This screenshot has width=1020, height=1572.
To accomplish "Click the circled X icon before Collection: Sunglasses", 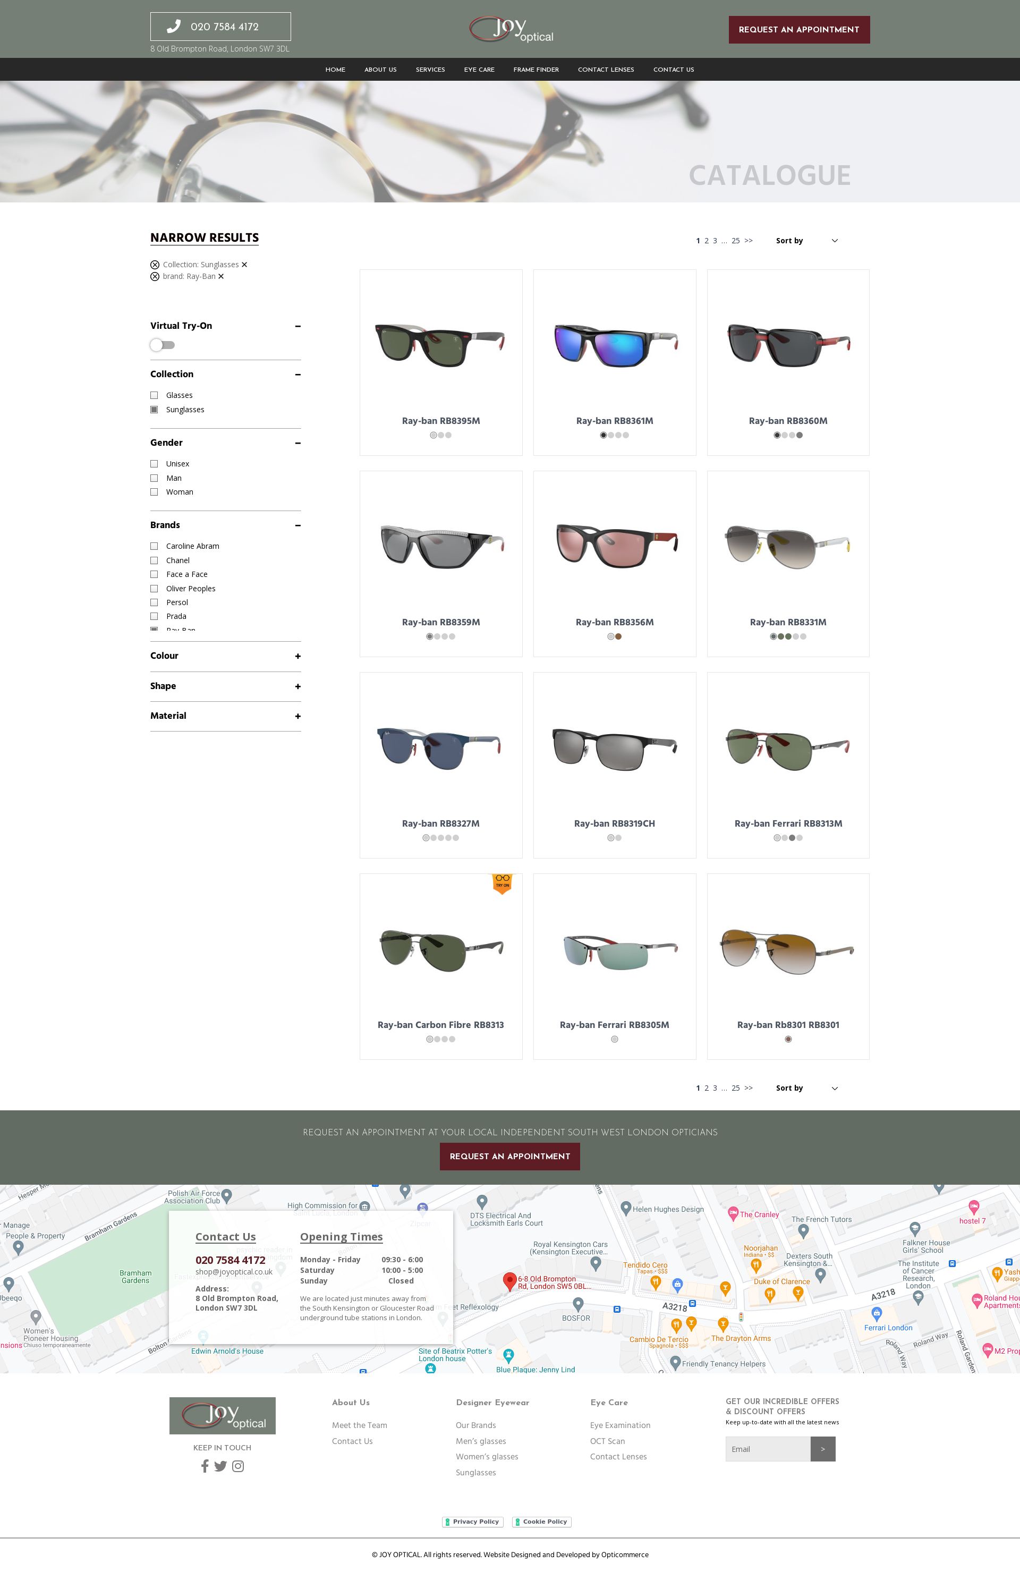I will coord(155,265).
